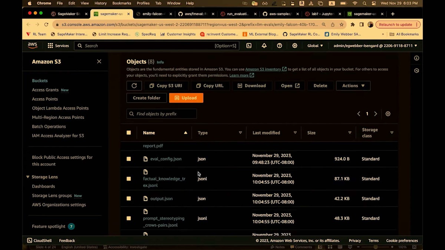Image resolution: width=445 pixels, height=250 pixels.
Task: Open the Services grid menu
Action: 58,46
